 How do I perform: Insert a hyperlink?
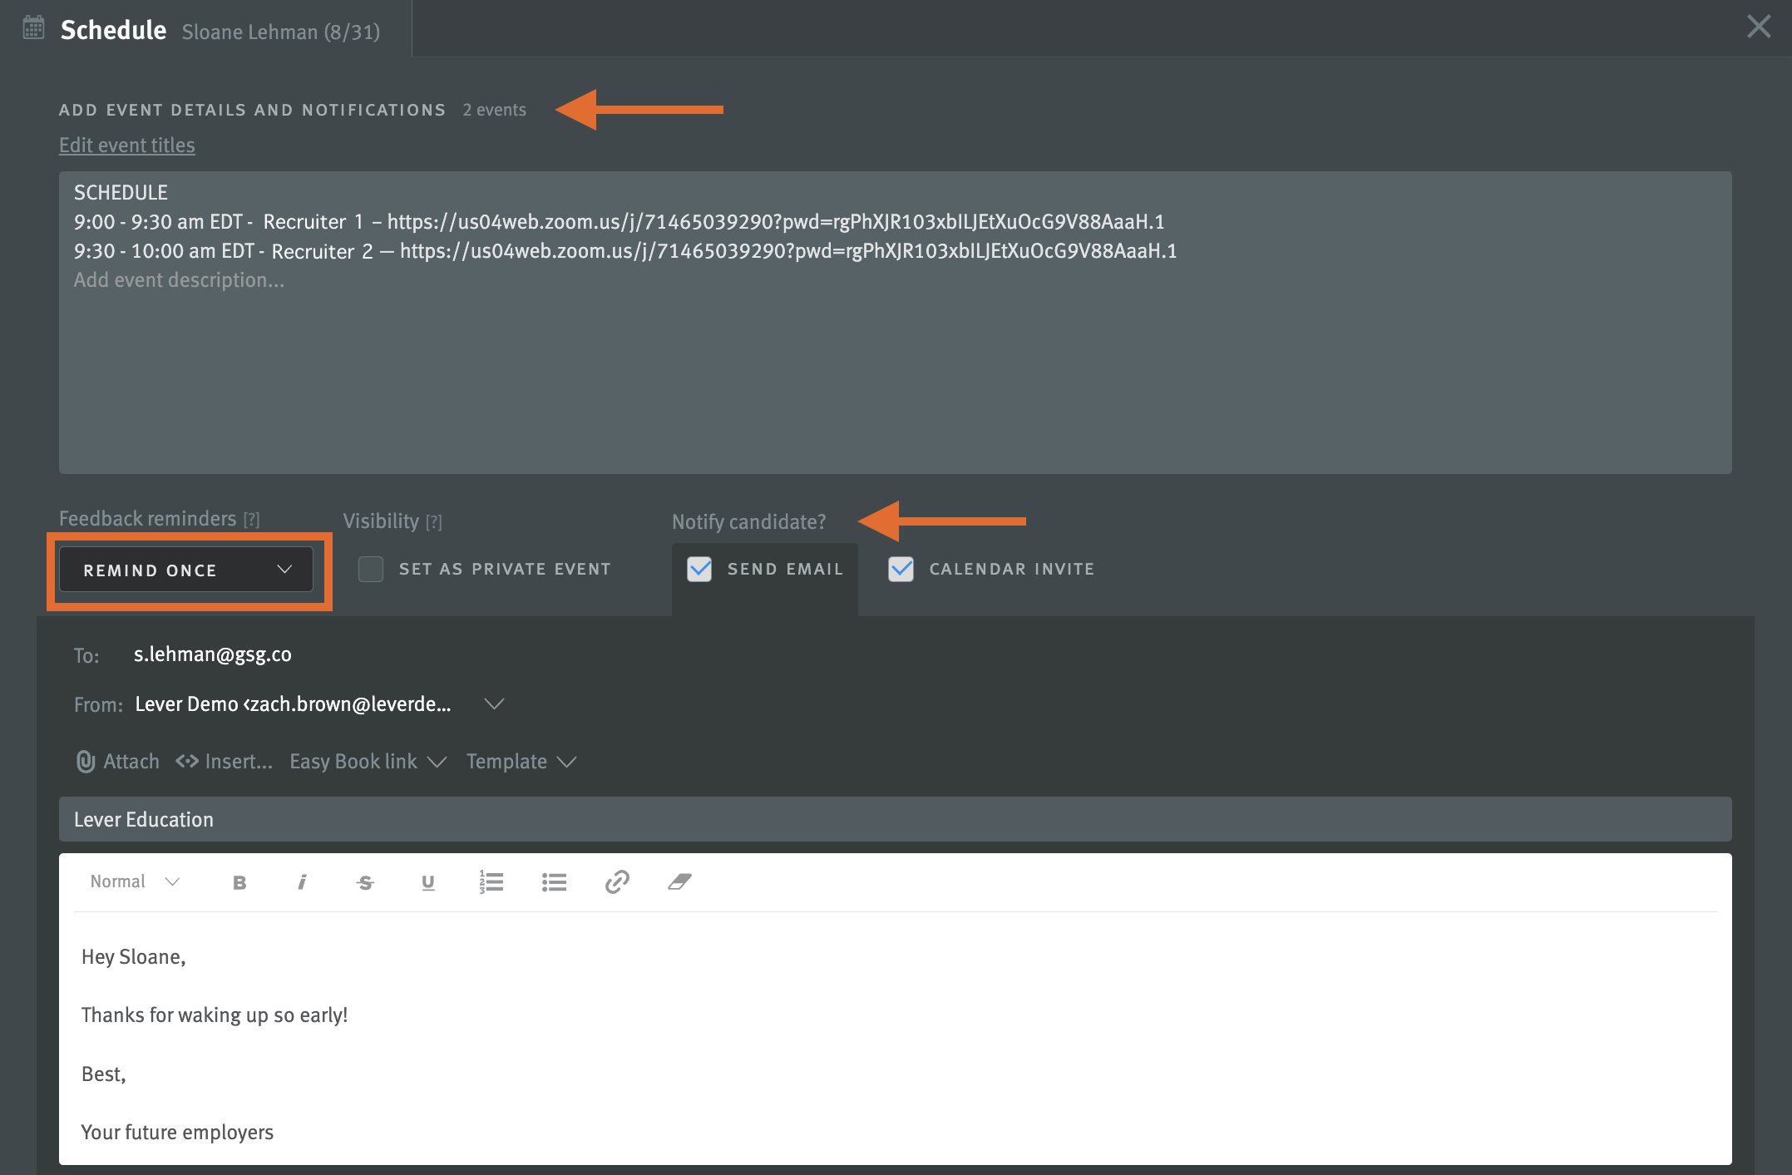point(617,881)
